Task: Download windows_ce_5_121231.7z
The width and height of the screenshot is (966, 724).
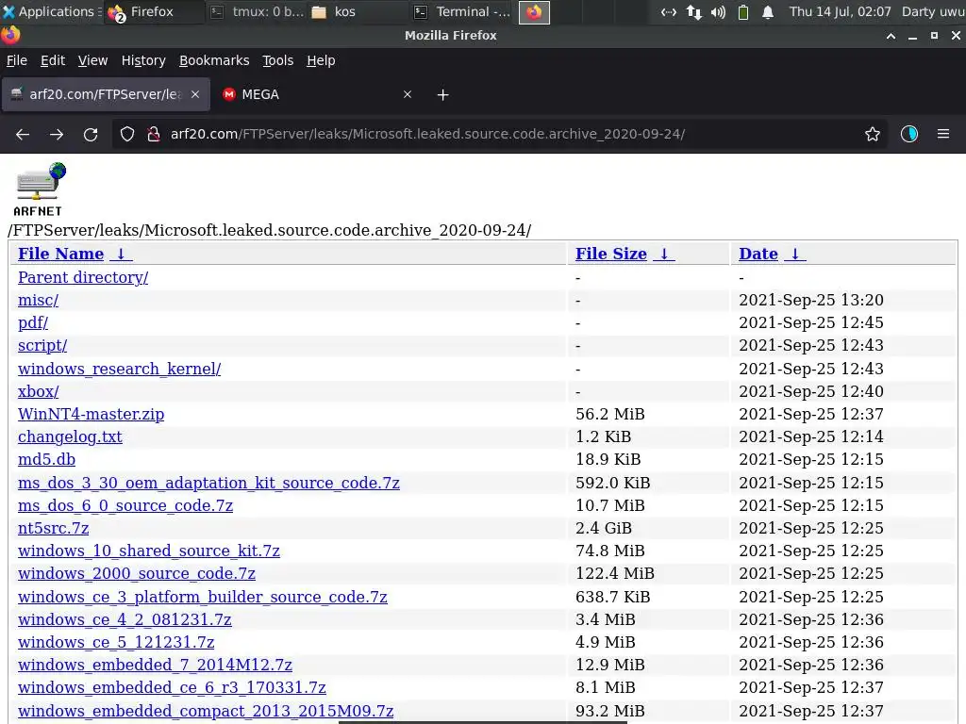Action: pos(116,643)
